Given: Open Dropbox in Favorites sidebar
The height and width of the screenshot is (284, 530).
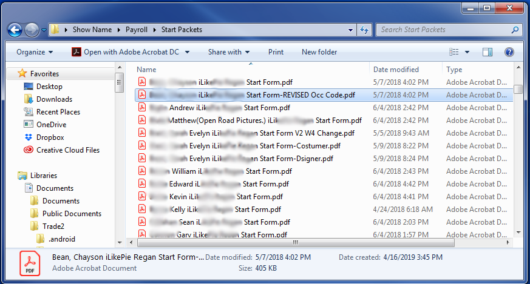Looking at the screenshot, I should point(50,137).
